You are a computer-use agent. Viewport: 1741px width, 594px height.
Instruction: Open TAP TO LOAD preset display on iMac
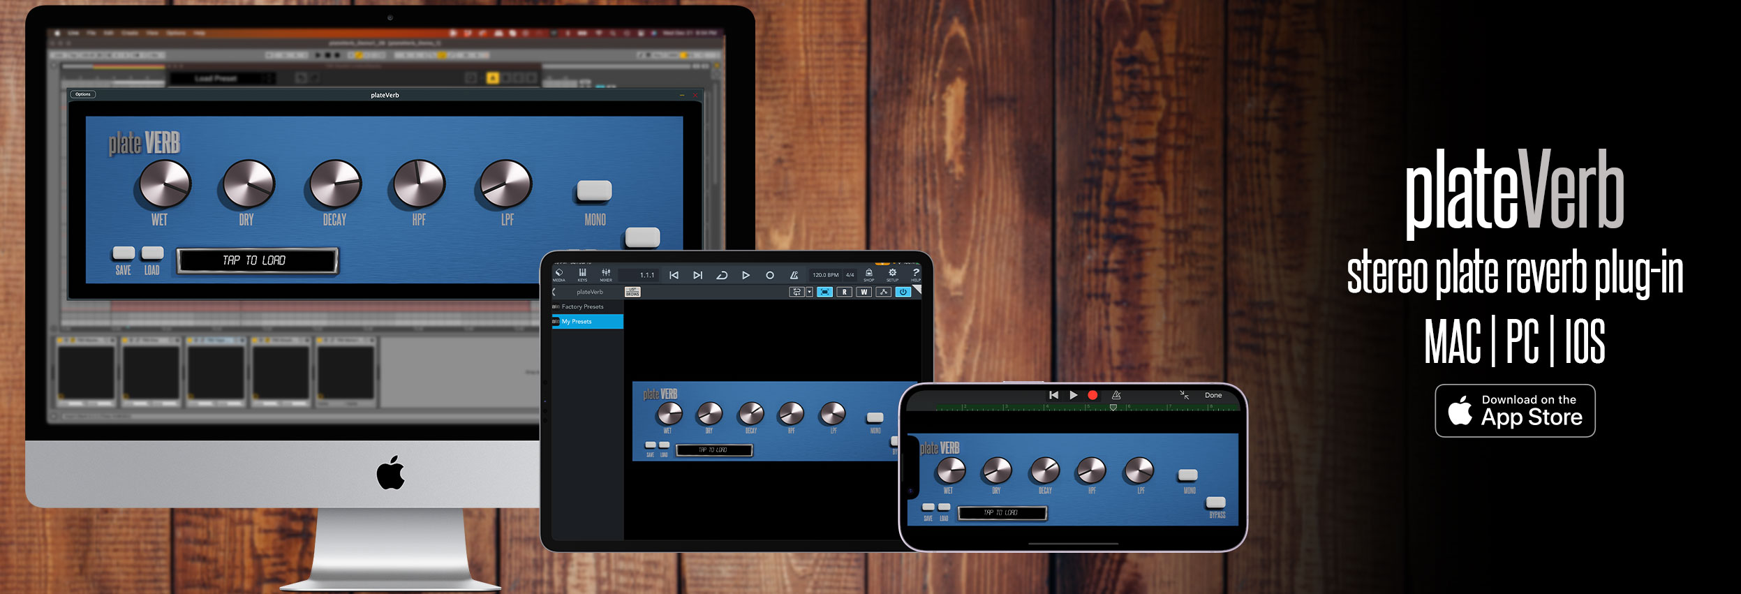coord(257,260)
